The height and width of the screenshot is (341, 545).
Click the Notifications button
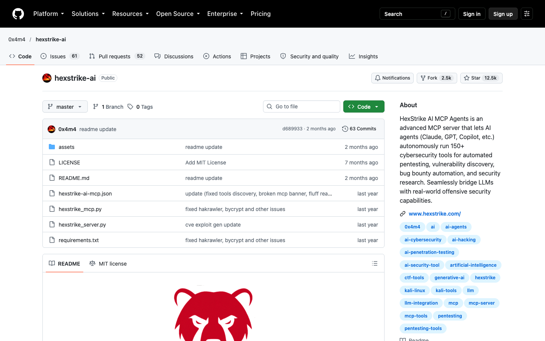[x=392, y=78]
